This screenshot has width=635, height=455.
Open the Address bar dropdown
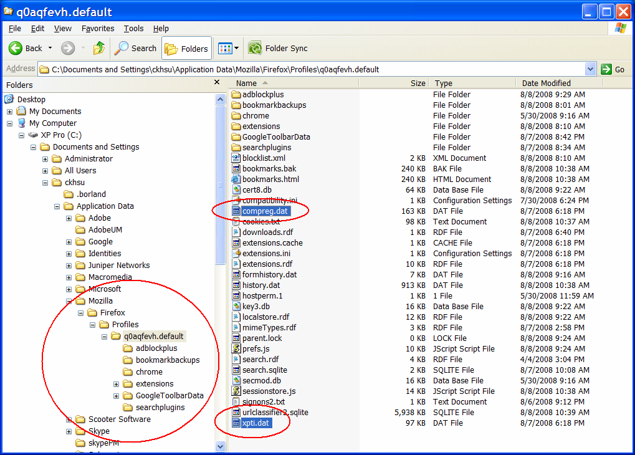tap(590, 69)
